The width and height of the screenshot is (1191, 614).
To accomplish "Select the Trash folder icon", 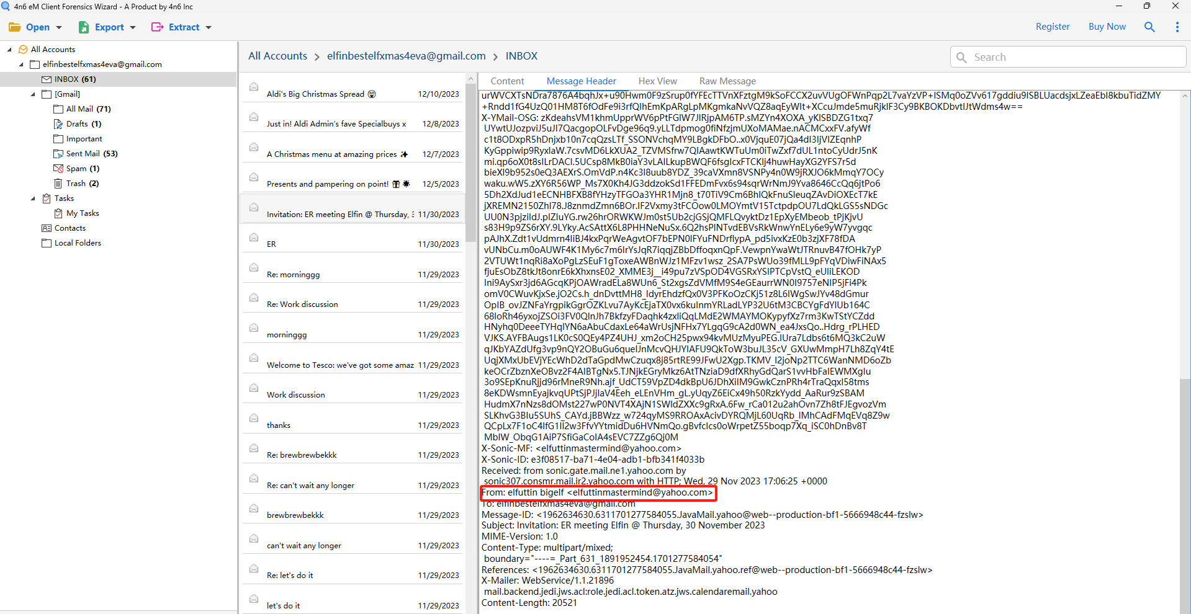I will coord(58,184).
